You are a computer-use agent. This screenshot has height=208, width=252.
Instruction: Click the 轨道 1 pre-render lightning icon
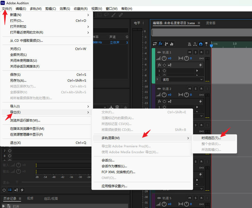201,65
